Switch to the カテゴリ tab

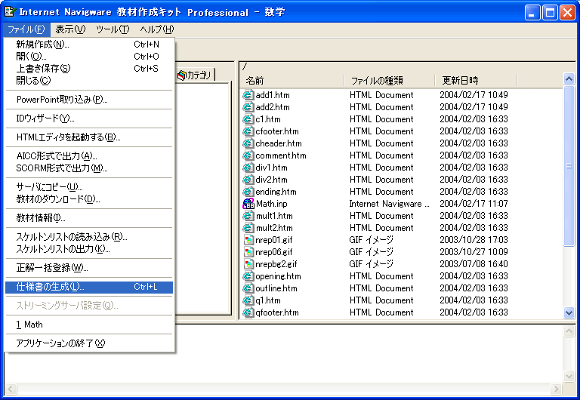click(x=195, y=75)
